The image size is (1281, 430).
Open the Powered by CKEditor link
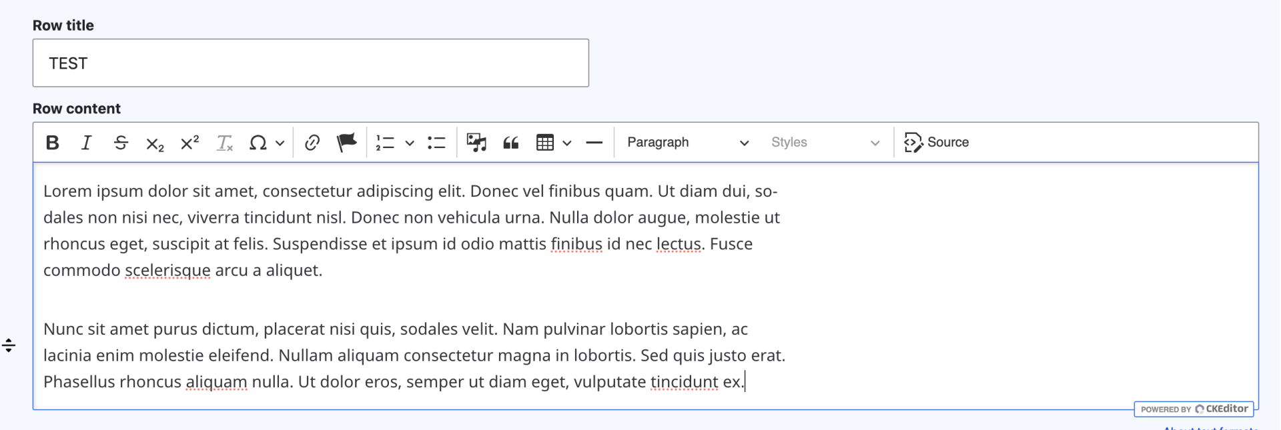[x=1194, y=409]
